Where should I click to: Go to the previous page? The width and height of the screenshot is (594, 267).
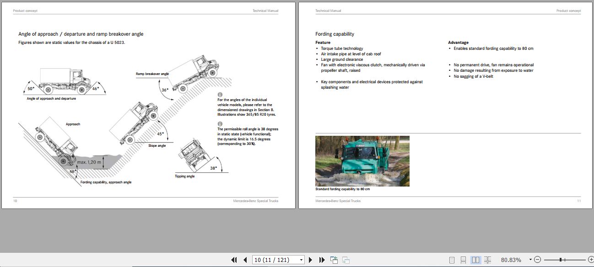pos(245,260)
